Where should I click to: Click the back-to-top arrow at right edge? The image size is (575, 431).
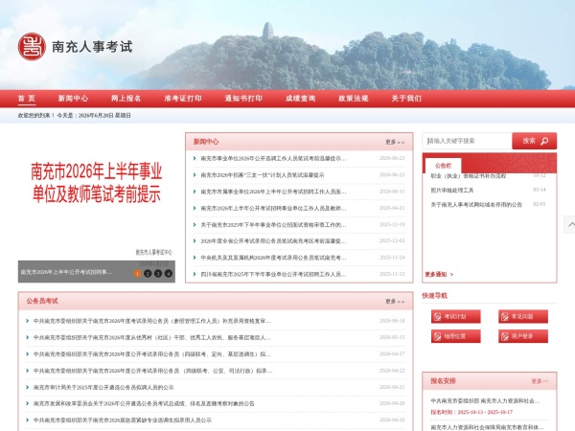[569, 225]
